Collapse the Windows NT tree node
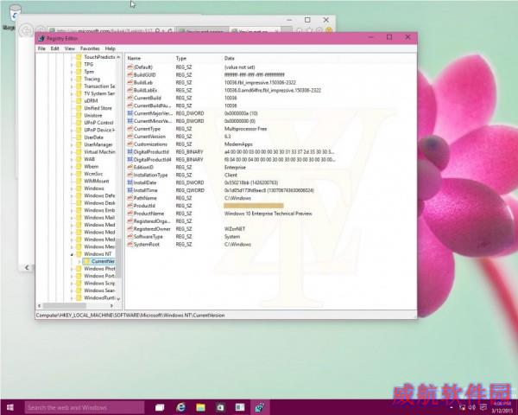The image size is (518, 415). pyautogui.click(x=72, y=254)
